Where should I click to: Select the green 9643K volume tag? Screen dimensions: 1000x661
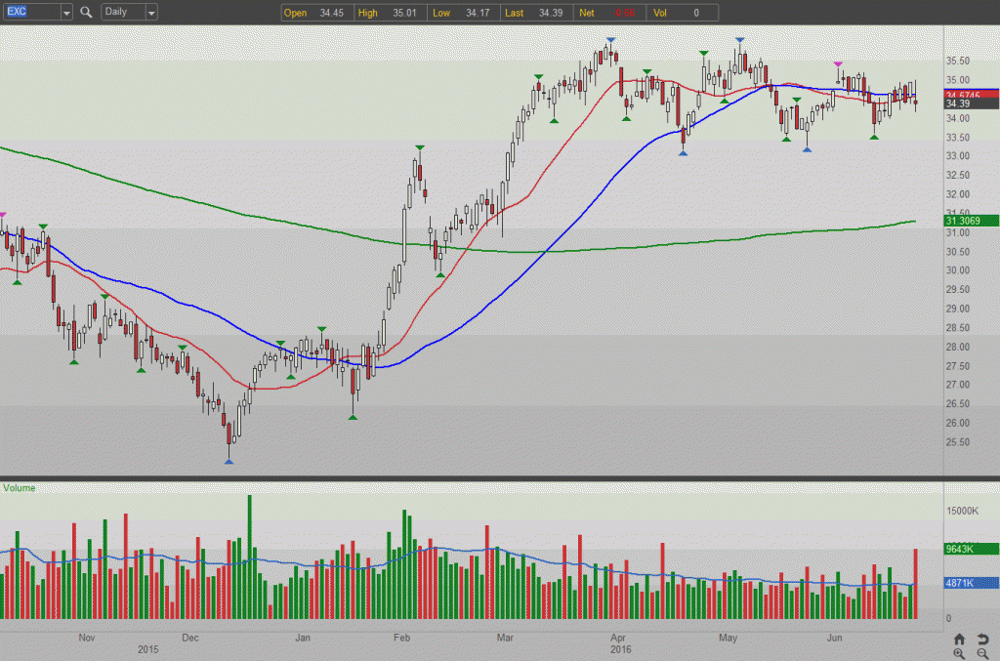tap(971, 549)
